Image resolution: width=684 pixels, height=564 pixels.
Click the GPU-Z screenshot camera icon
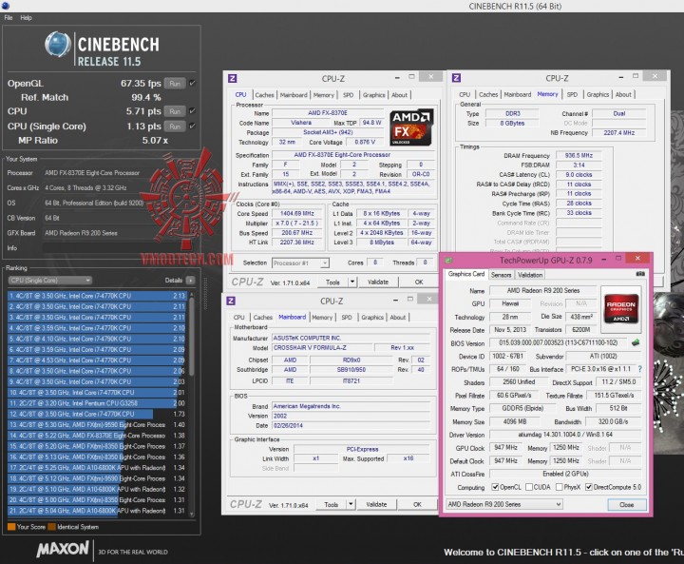(x=640, y=274)
